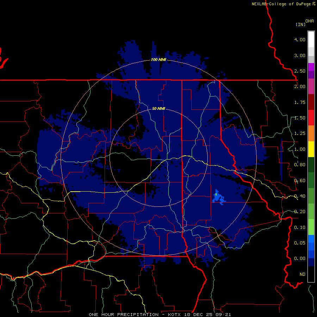Select the 2.50 legend value
This screenshot has width=317, height=317.
(300, 71)
